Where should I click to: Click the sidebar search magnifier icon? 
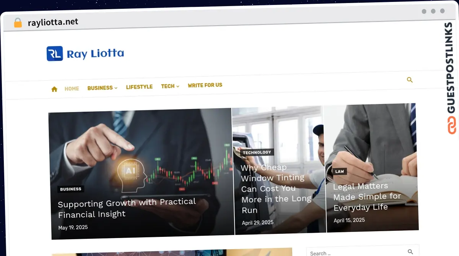[x=410, y=252]
